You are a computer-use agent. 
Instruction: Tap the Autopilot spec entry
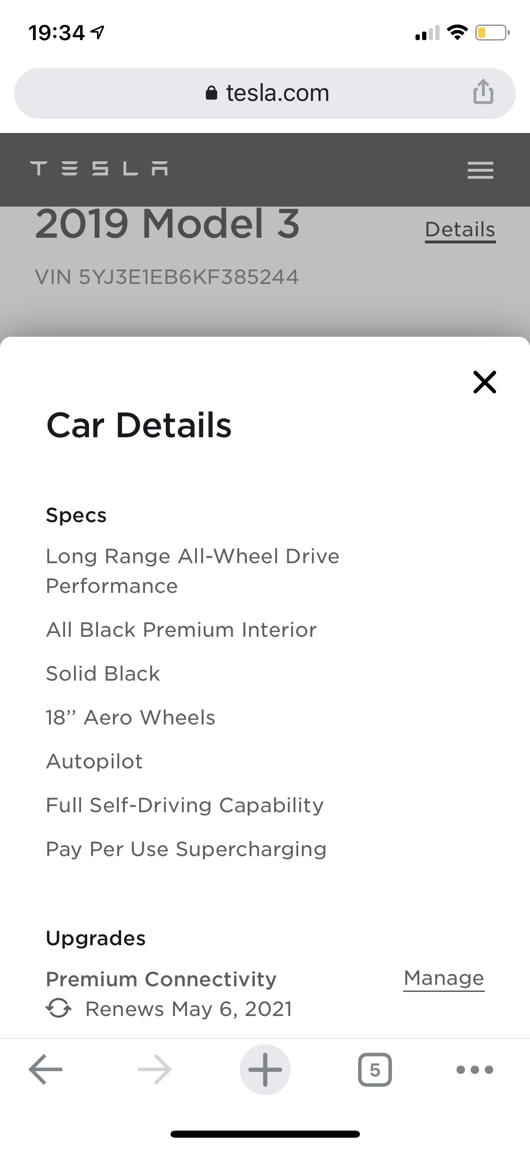[x=94, y=761]
